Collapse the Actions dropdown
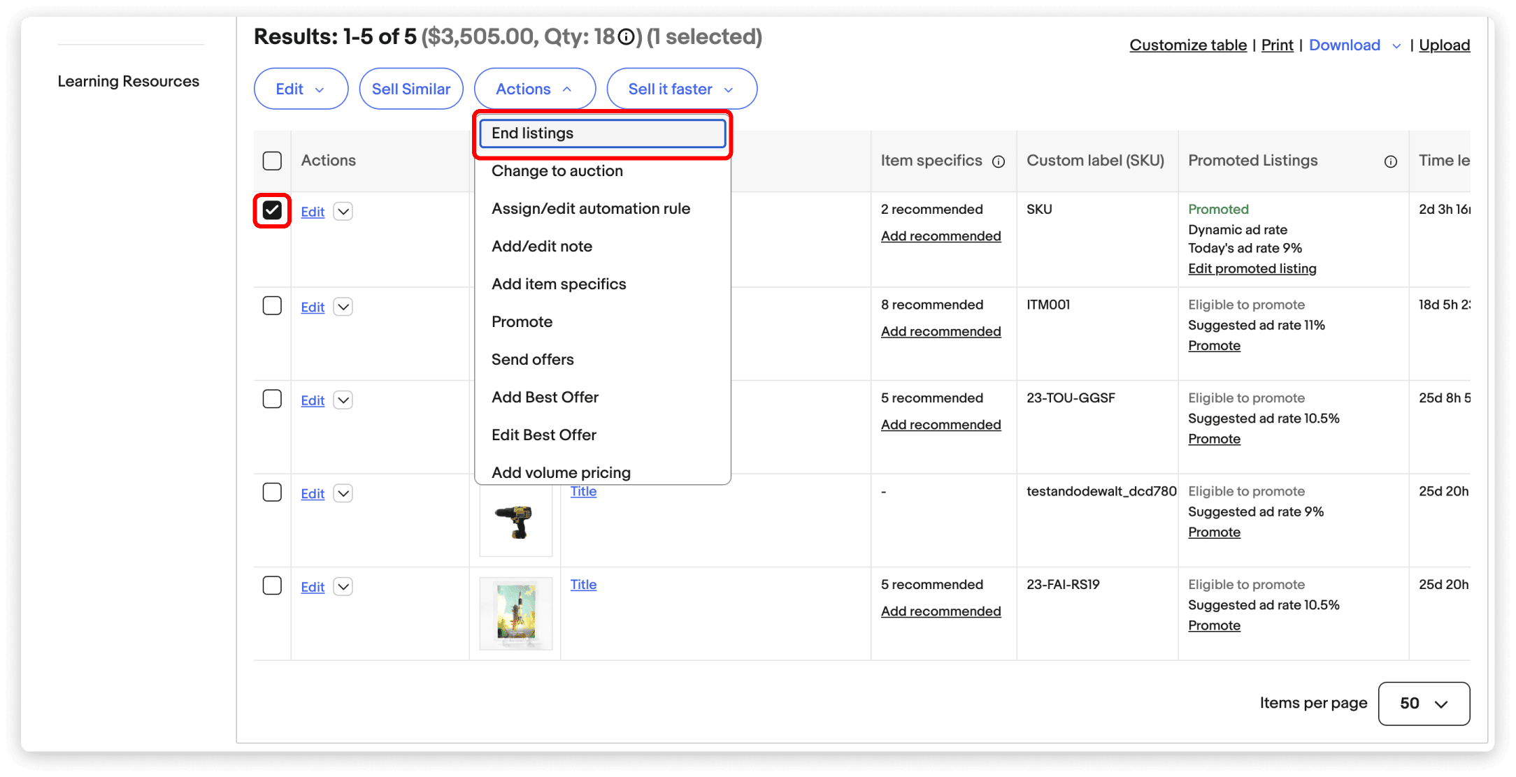The height and width of the screenshot is (777, 1516). pyautogui.click(x=534, y=88)
